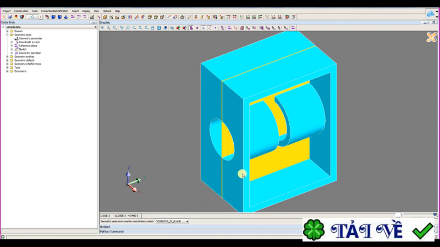
Task: Click the last icon of the main toolbar
Action: (x=294, y=17)
